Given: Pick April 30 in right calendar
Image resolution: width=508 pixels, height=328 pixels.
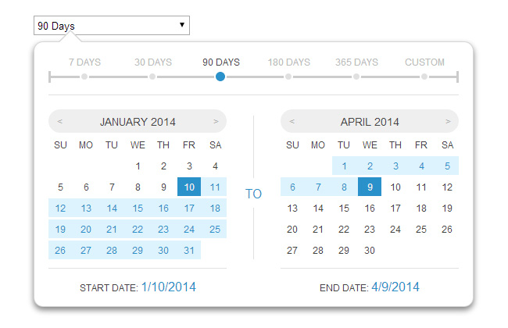Looking at the screenshot, I should click(370, 251).
